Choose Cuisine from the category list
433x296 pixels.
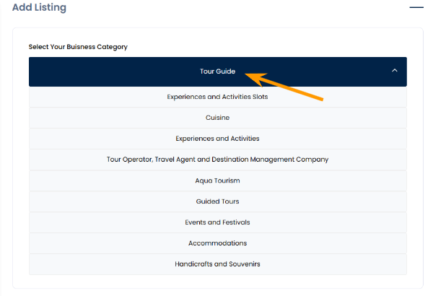pos(217,118)
